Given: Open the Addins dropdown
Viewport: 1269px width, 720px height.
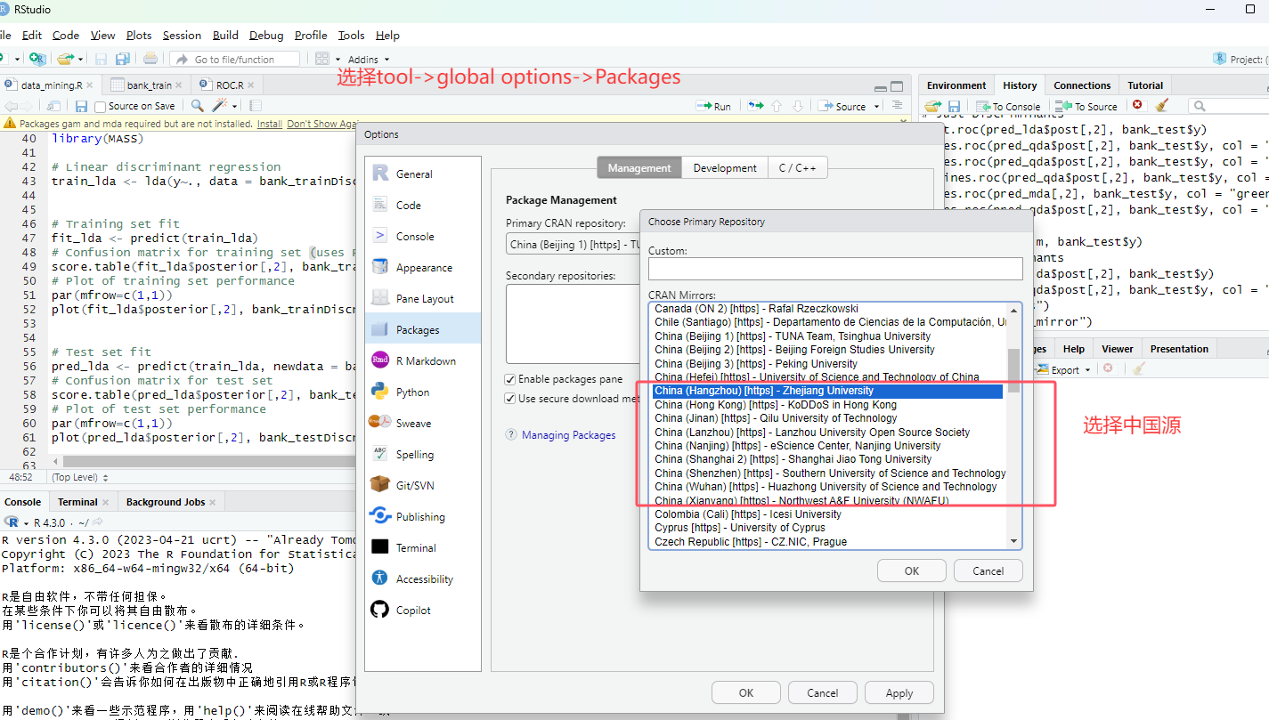Looking at the screenshot, I should (369, 60).
